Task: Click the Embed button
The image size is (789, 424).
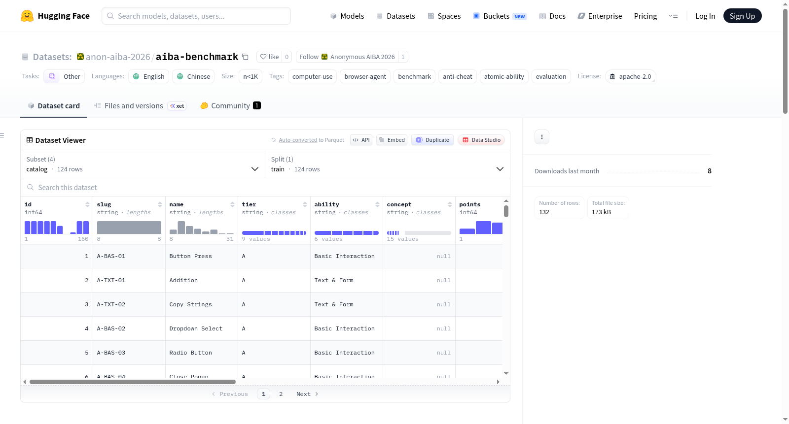Action: [392, 140]
